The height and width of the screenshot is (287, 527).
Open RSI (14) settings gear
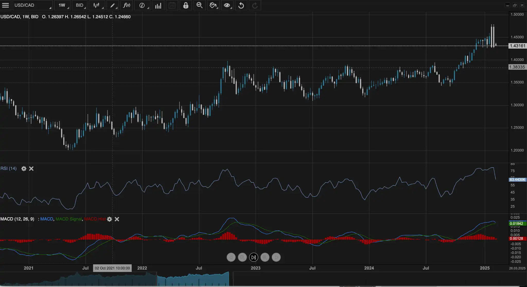(24, 169)
